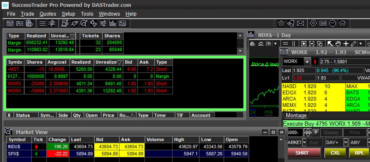Image resolution: width=370 pixels, height=162 pixels.
Task: Click the keyboard hotkeys toolbar icon
Action: [323, 23]
